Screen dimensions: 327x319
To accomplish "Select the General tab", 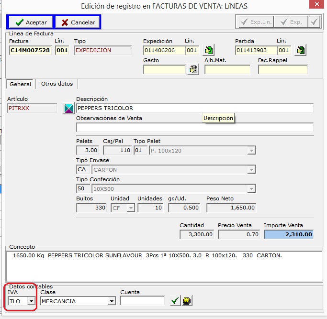I will point(20,84).
